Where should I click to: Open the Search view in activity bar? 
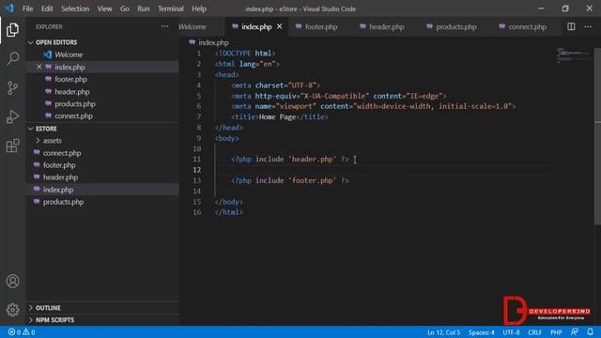pyautogui.click(x=12, y=58)
